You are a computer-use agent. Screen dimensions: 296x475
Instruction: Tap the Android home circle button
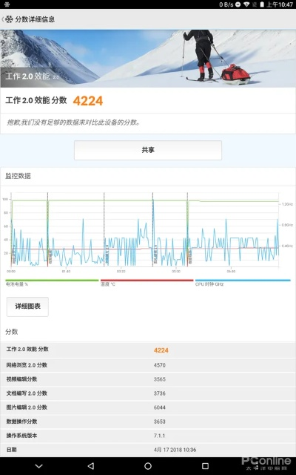click(148, 466)
